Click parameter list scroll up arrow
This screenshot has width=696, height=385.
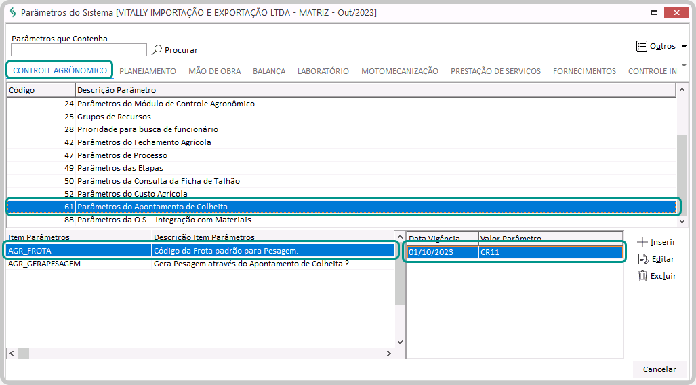pos(682,90)
